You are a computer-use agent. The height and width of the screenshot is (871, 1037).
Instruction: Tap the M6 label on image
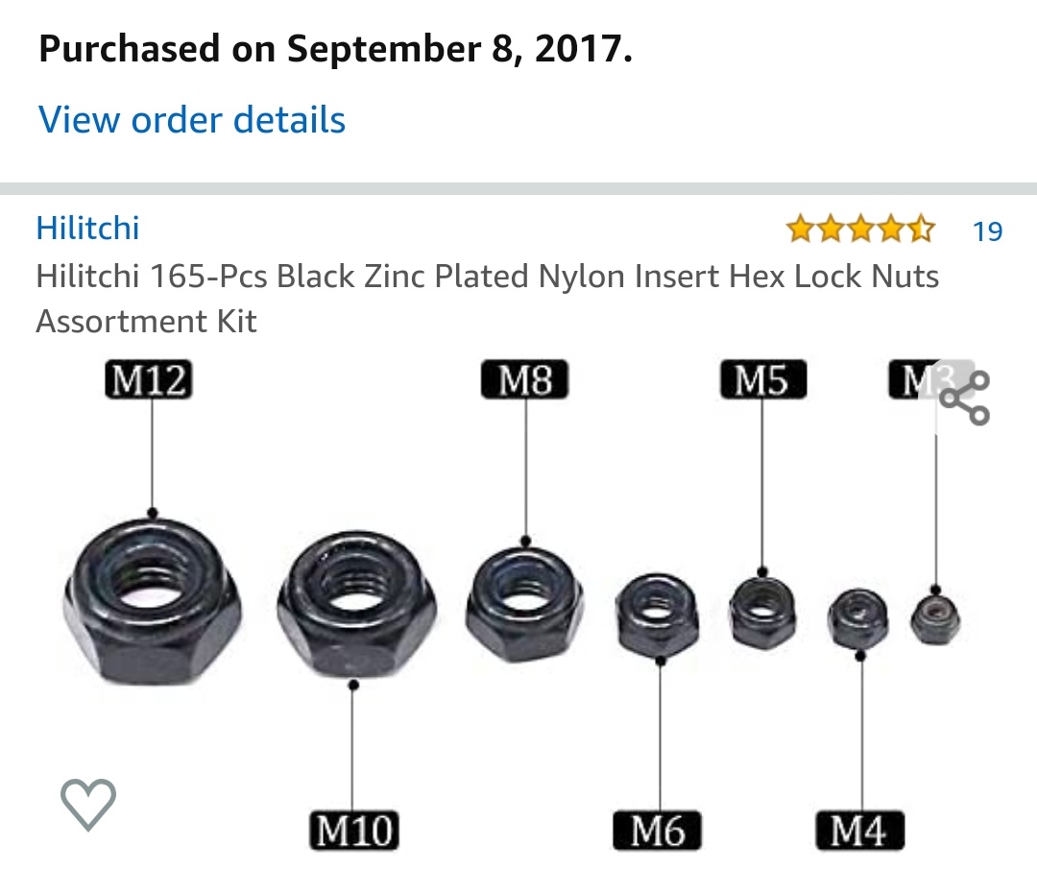pyautogui.click(x=657, y=831)
